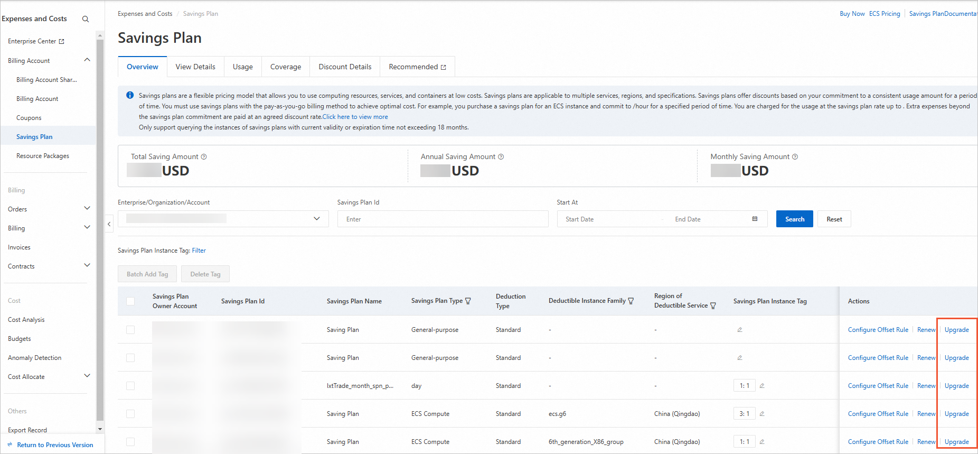Click the Return to Previous Version icon
The height and width of the screenshot is (454, 978).
pos(10,445)
